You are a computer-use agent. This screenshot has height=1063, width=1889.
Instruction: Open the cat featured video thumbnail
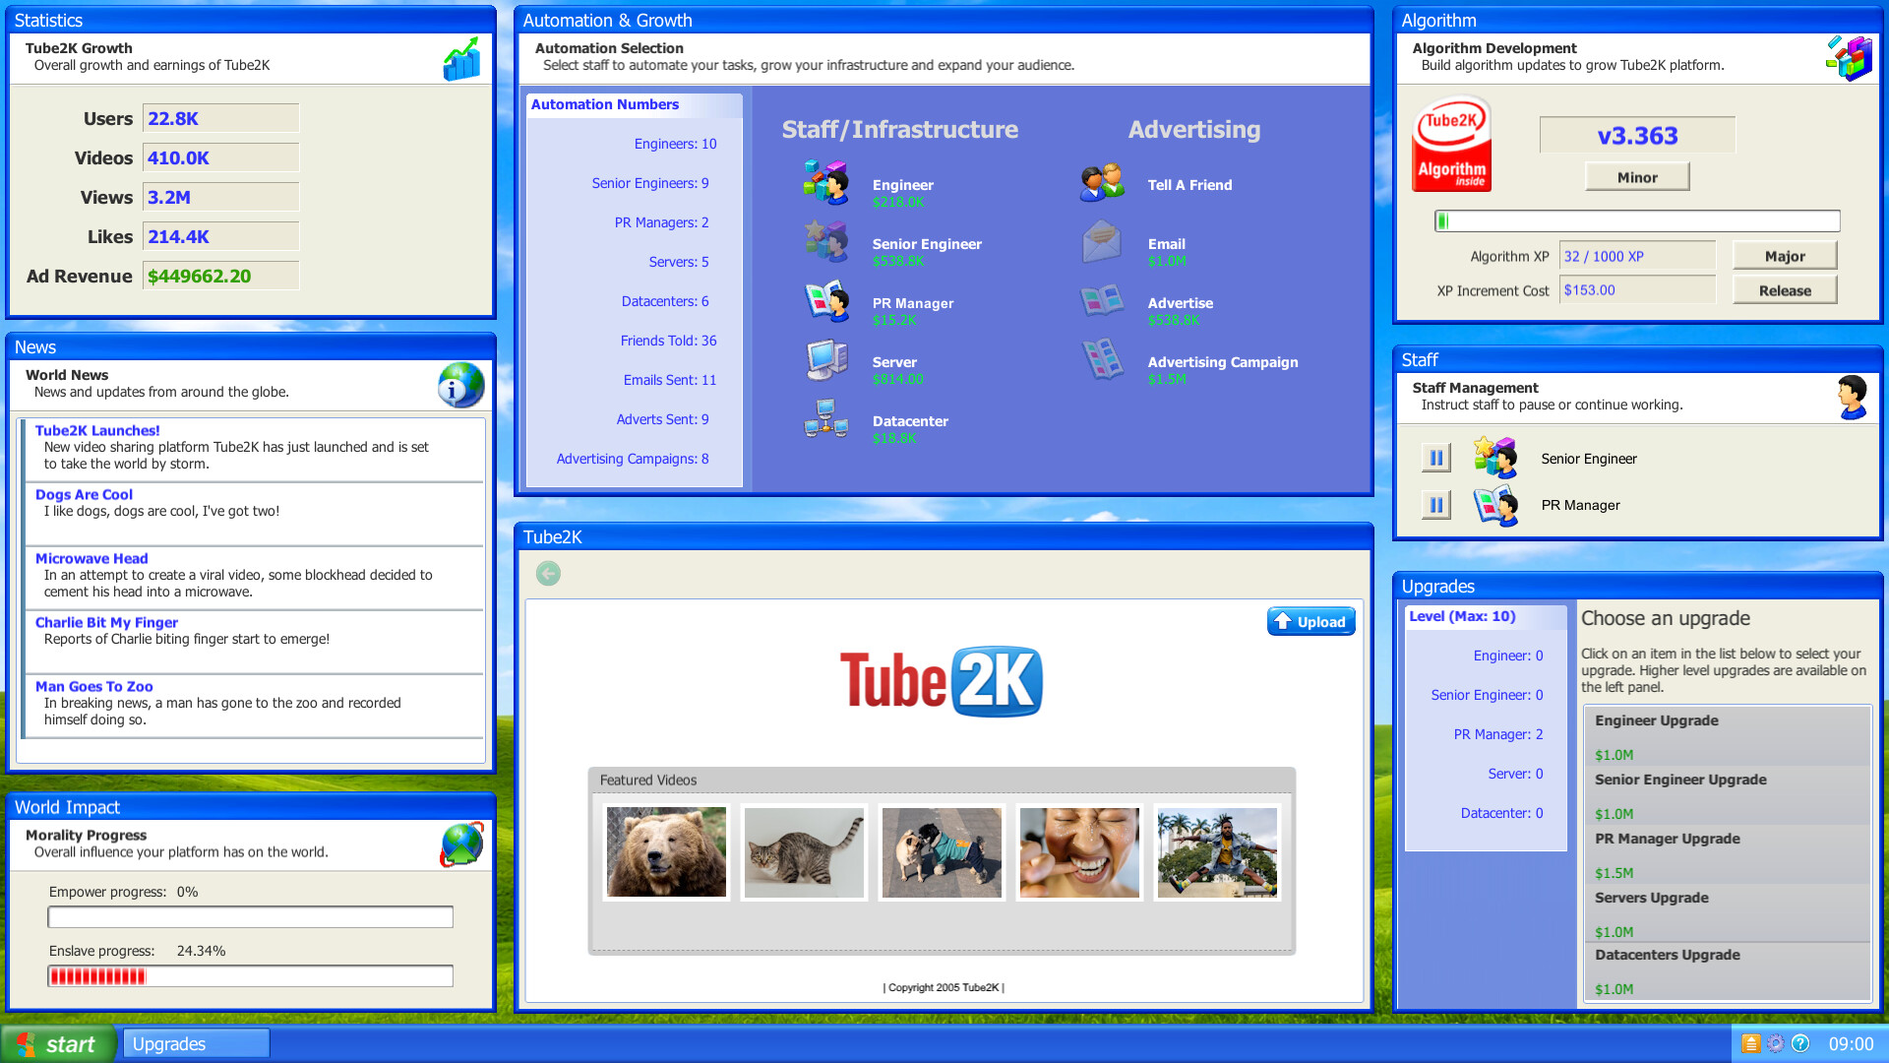tap(804, 852)
